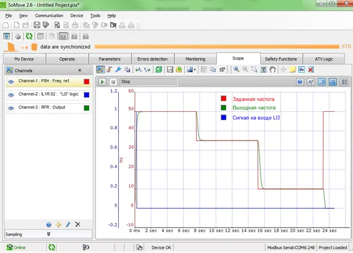Click the red X delete icon in scope toolbar
The image size is (353, 253).
click(x=311, y=70)
